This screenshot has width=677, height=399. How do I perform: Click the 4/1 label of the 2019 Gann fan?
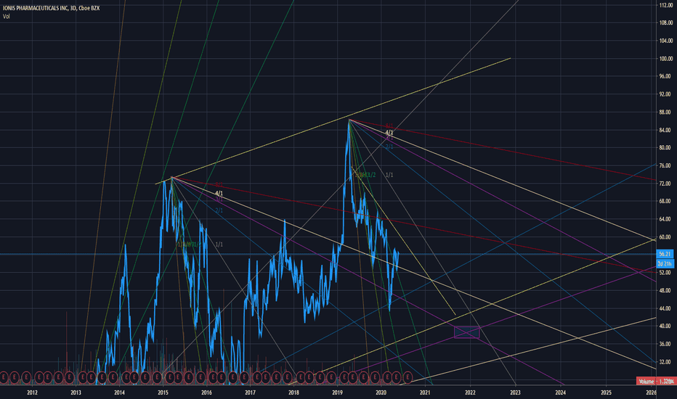[x=389, y=133]
